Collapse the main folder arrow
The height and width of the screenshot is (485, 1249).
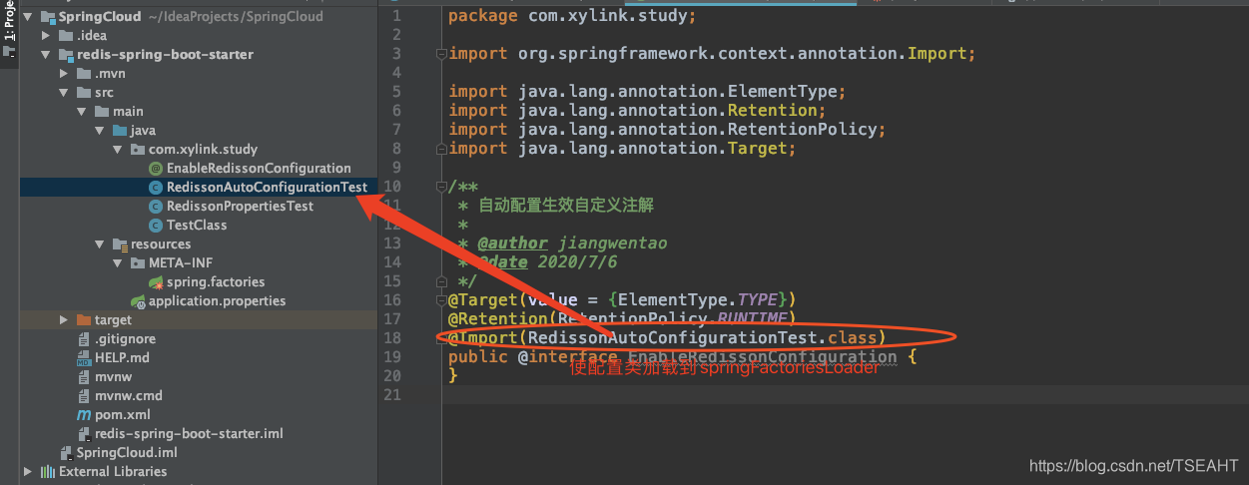point(82,112)
